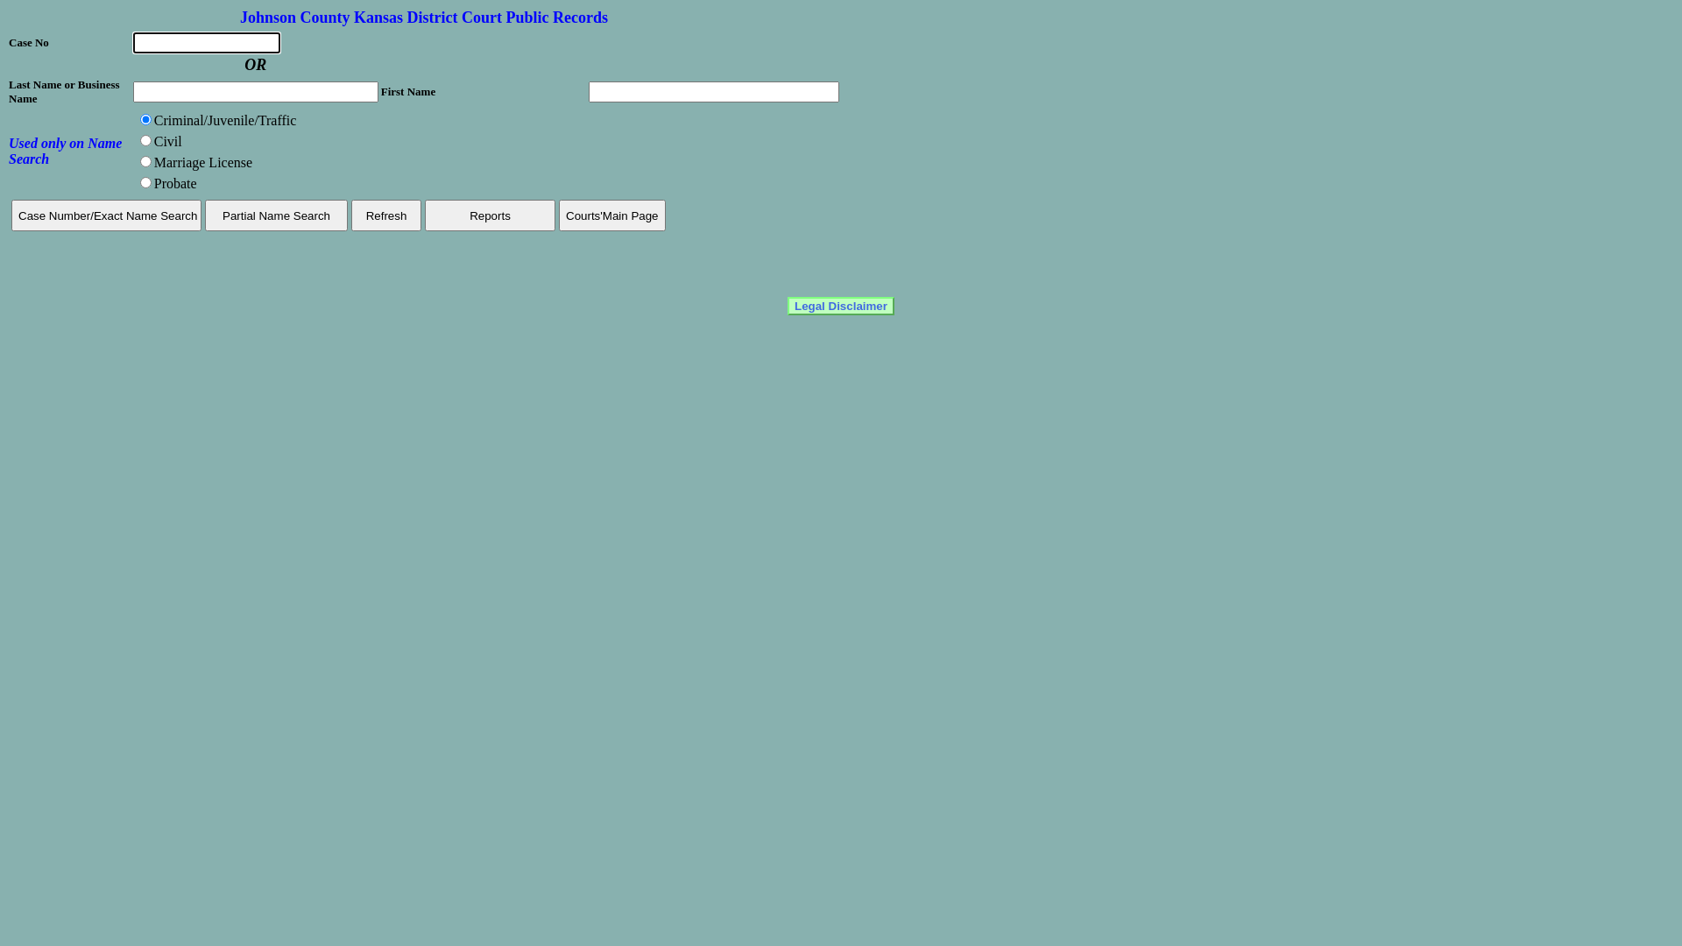
Task: Select the Criminal/Juvenile/Traffic radio button
Action: click(x=145, y=119)
